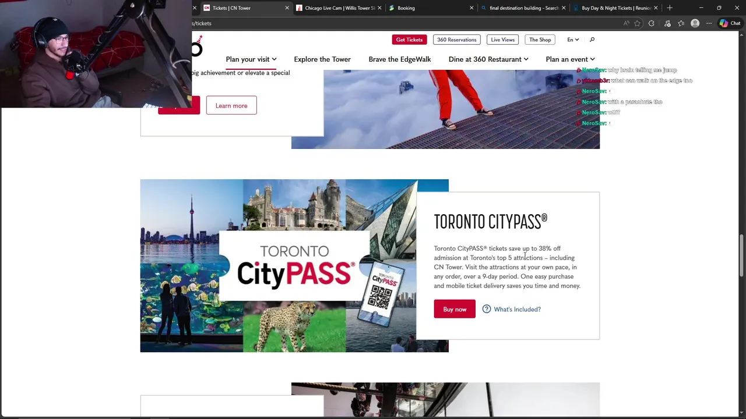Open the browser Extensions puzzle icon
The width and height of the screenshot is (746, 419).
pyautogui.click(x=652, y=23)
